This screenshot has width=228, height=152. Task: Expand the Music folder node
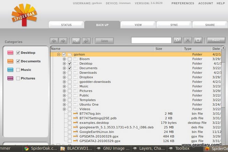pos(64,86)
